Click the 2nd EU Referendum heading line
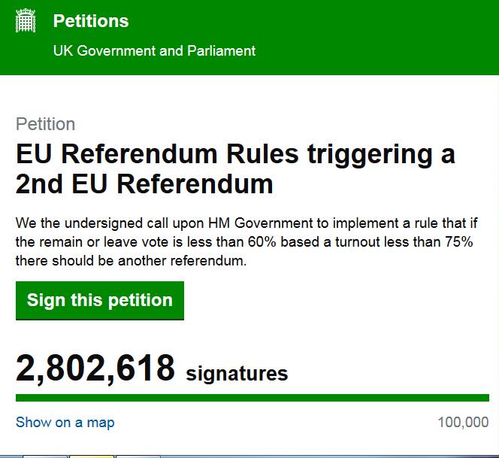Viewport: 499px width, 458px height. [x=144, y=184]
